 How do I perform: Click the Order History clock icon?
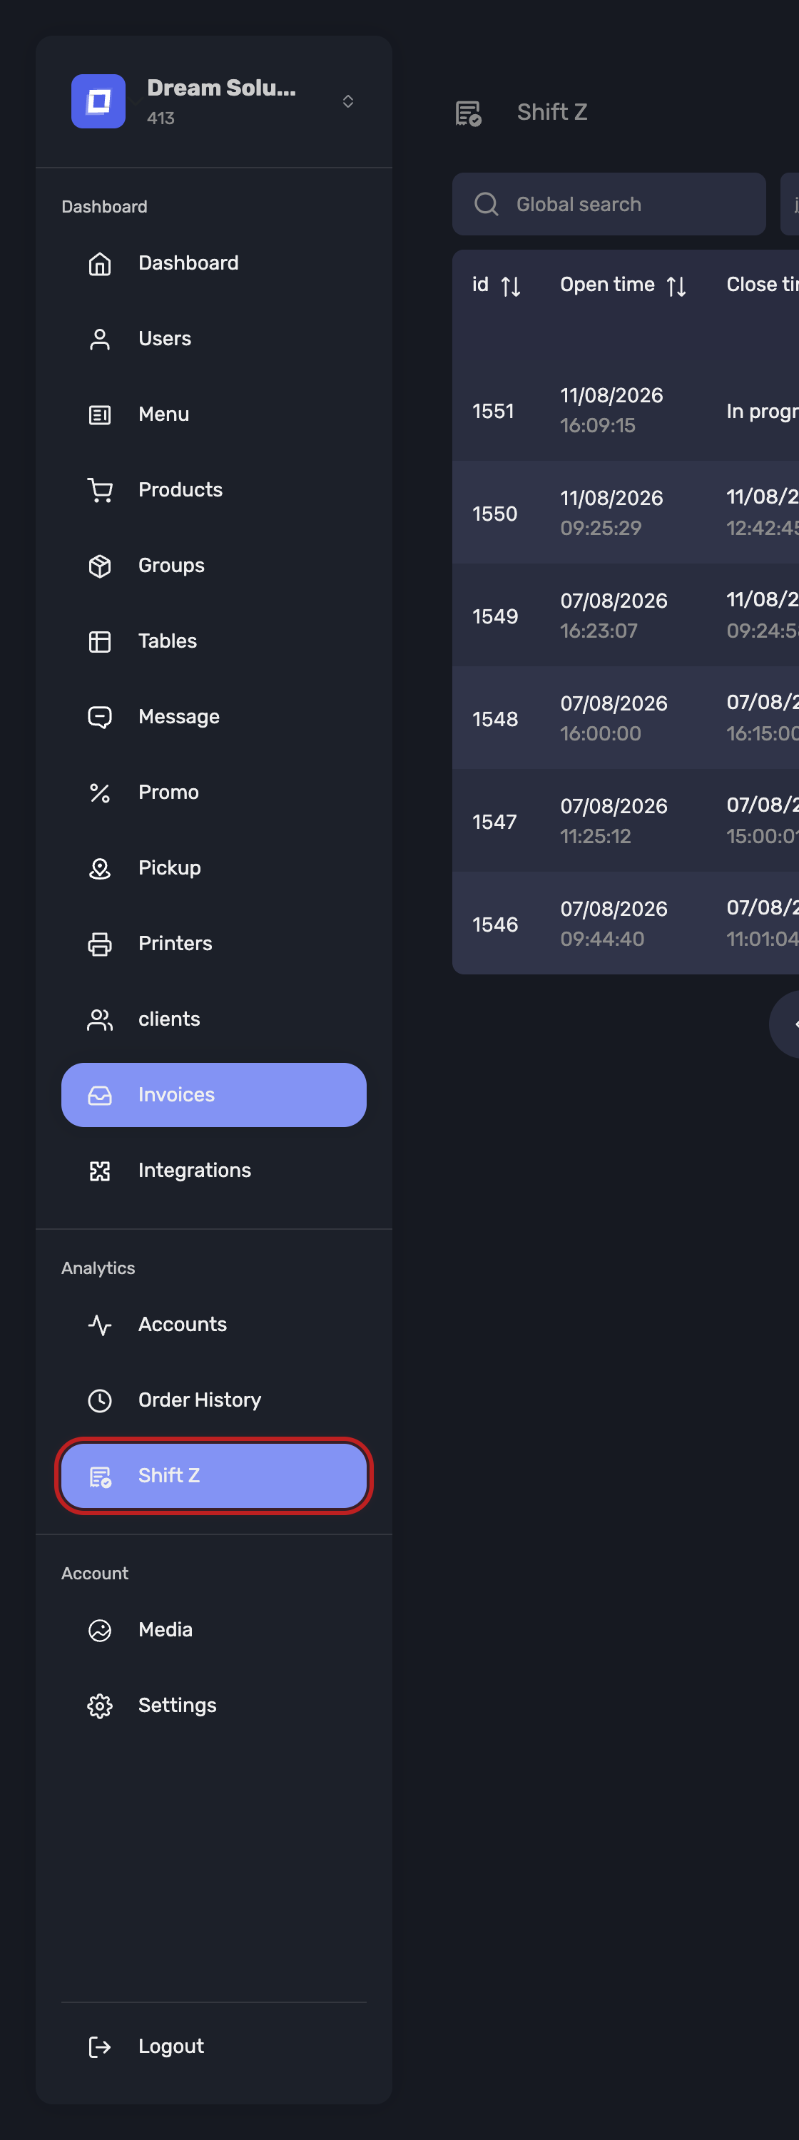pyautogui.click(x=100, y=1400)
